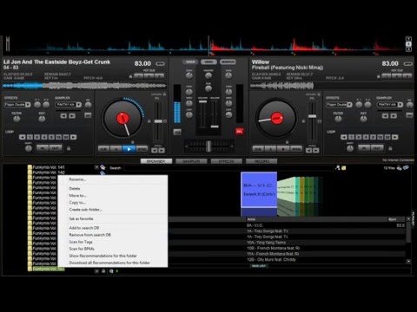The image size is (417, 312).
Task: Click left deck loop halve arrow
Action: coord(22,137)
